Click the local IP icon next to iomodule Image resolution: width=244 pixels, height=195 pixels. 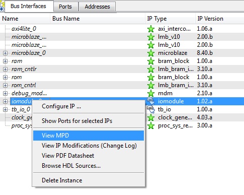point(151,101)
